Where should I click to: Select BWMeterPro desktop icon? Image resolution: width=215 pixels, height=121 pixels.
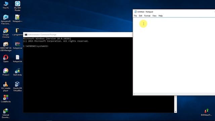point(206,112)
